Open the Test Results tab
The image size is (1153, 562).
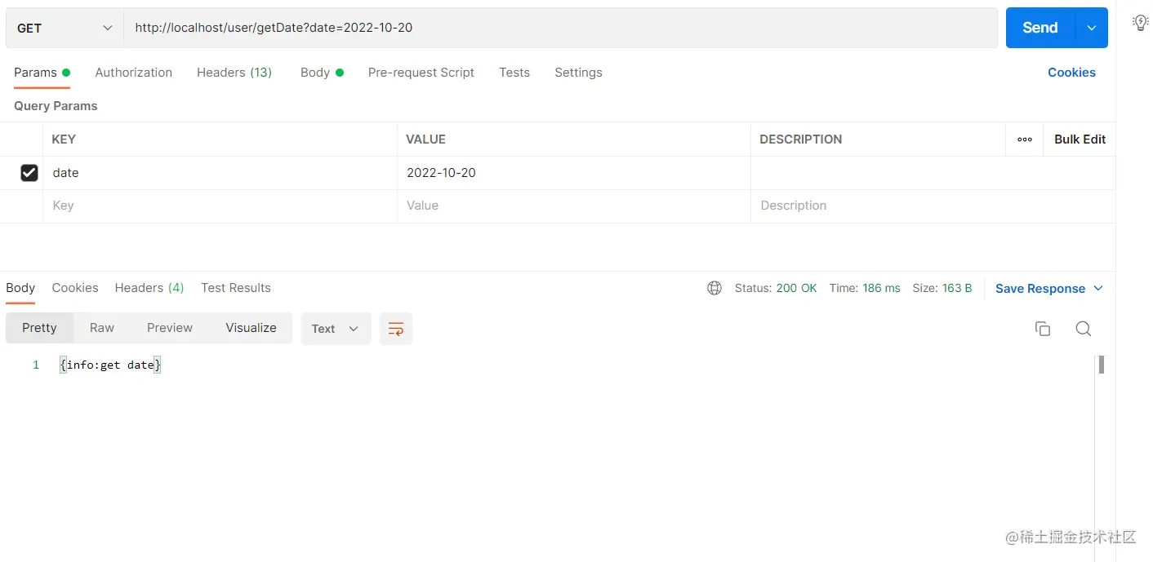[236, 288]
